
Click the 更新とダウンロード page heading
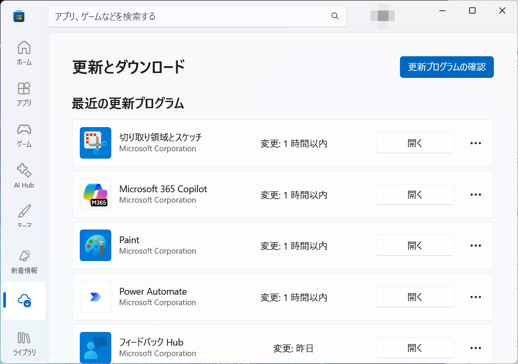pos(129,67)
